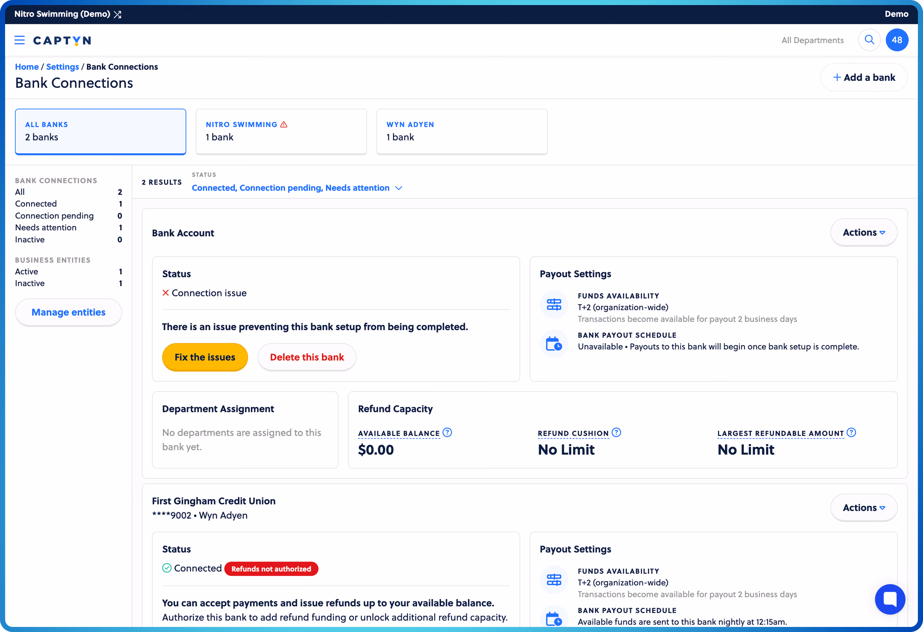This screenshot has height=632, width=923.
Task: Click the Refund Cushion label
Action: 573,434
